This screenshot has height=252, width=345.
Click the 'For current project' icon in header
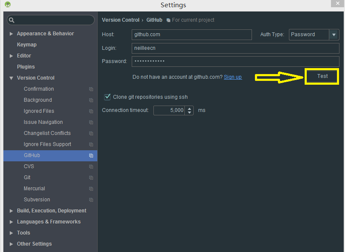coord(168,20)
